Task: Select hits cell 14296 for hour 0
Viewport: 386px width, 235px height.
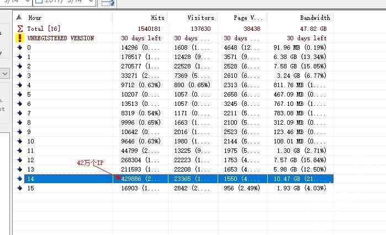Action: click(x=140, y=47)
